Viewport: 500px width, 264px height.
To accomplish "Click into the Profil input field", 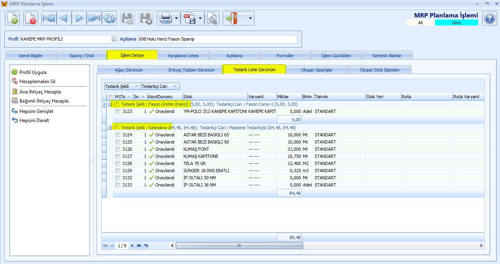I will (65, 39).
